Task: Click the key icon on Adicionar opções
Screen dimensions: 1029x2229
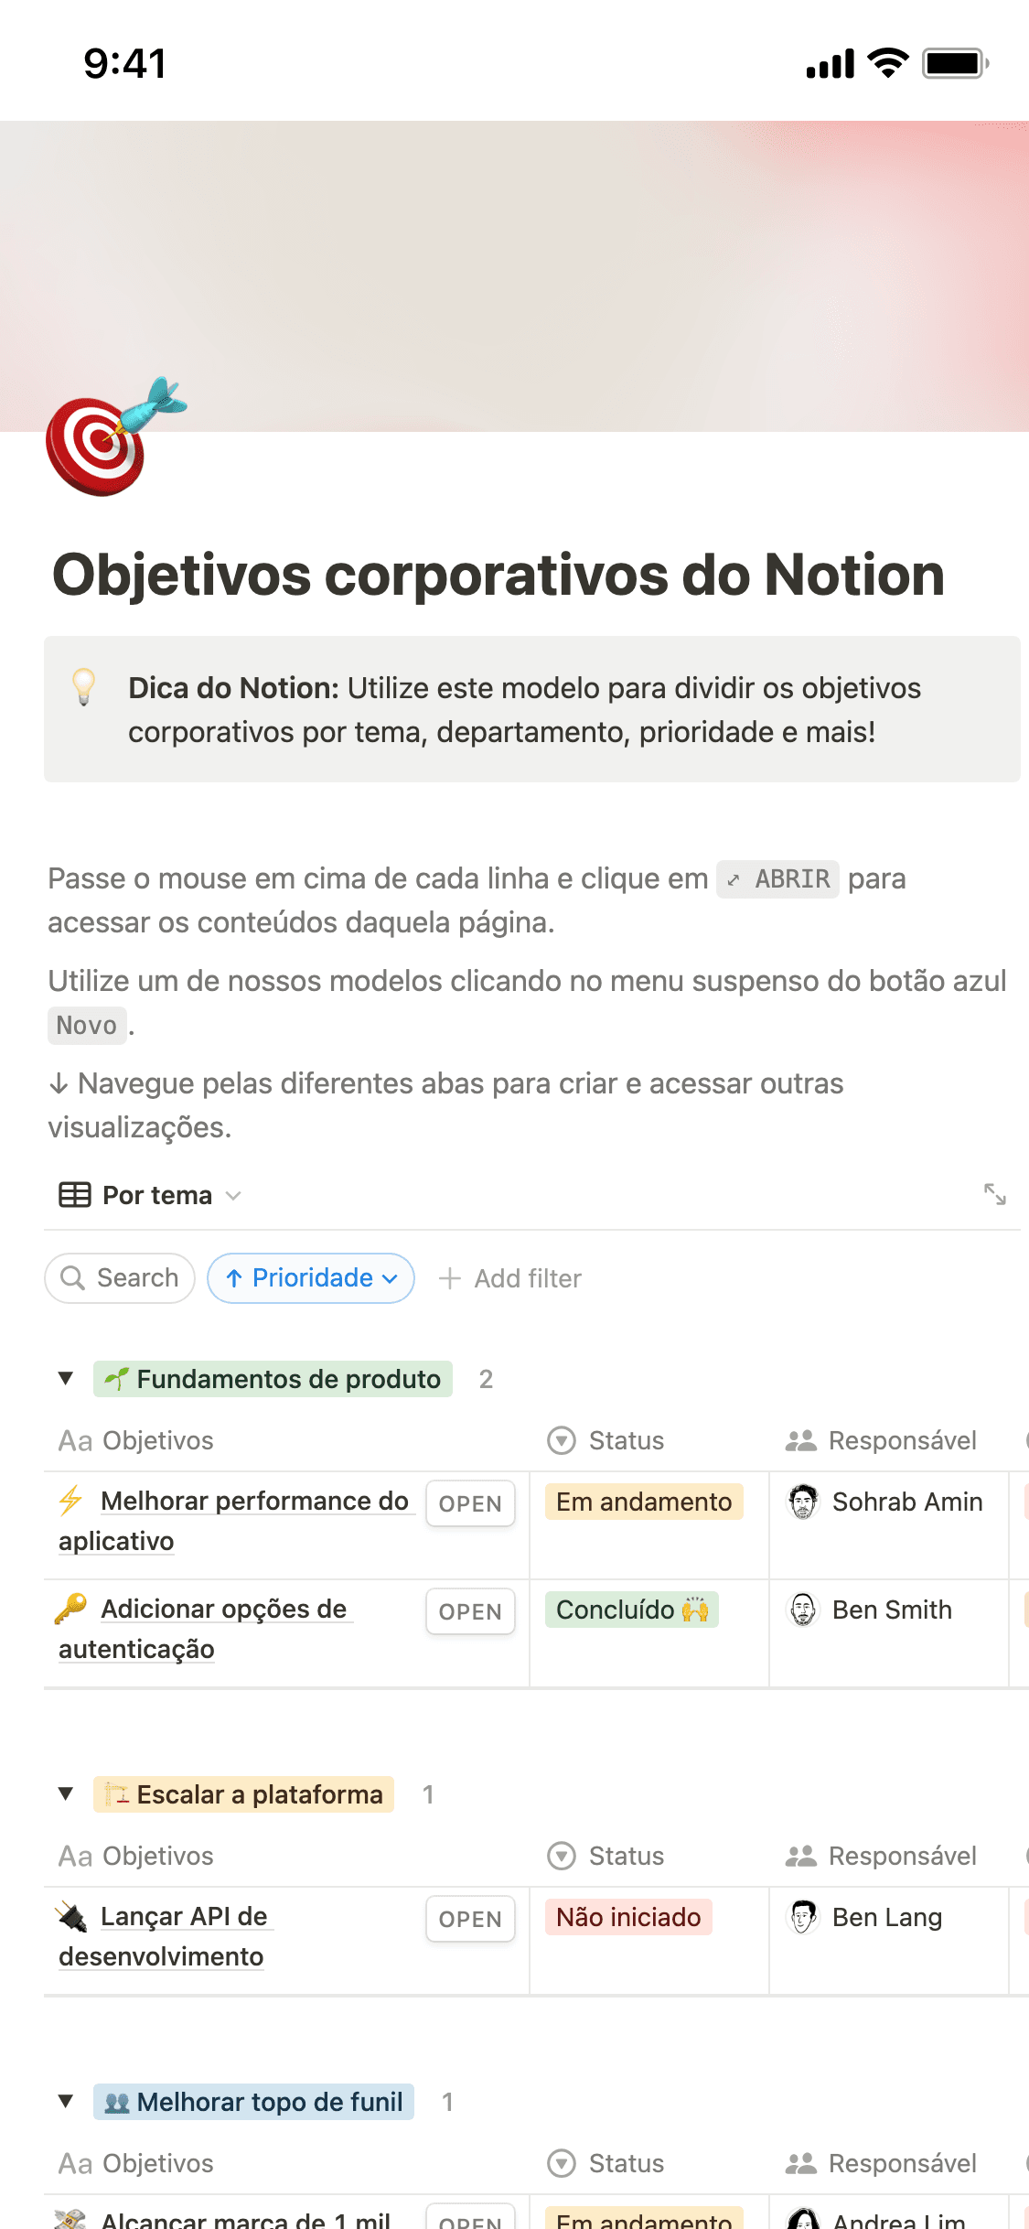Action: [x=71, y=1608]
